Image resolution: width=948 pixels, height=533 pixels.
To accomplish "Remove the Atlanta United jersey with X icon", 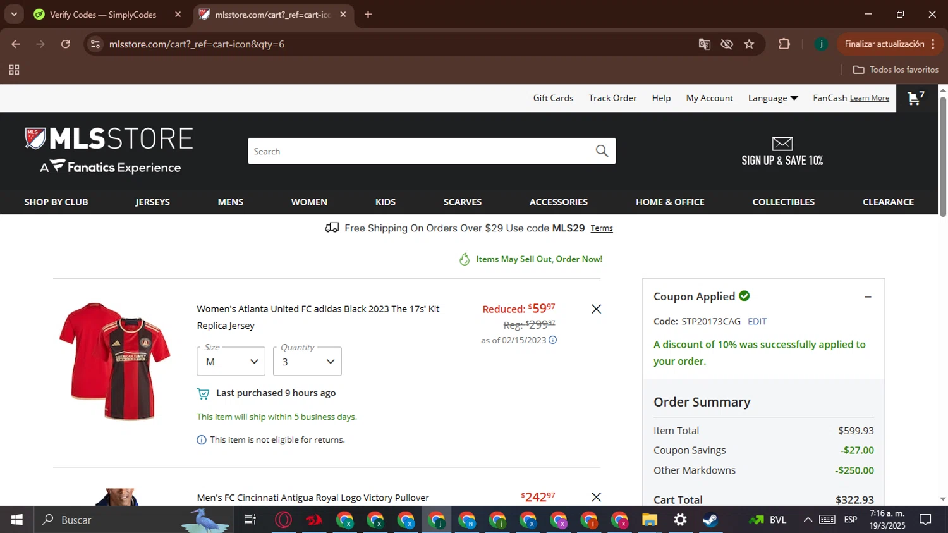I will [596, 309].
